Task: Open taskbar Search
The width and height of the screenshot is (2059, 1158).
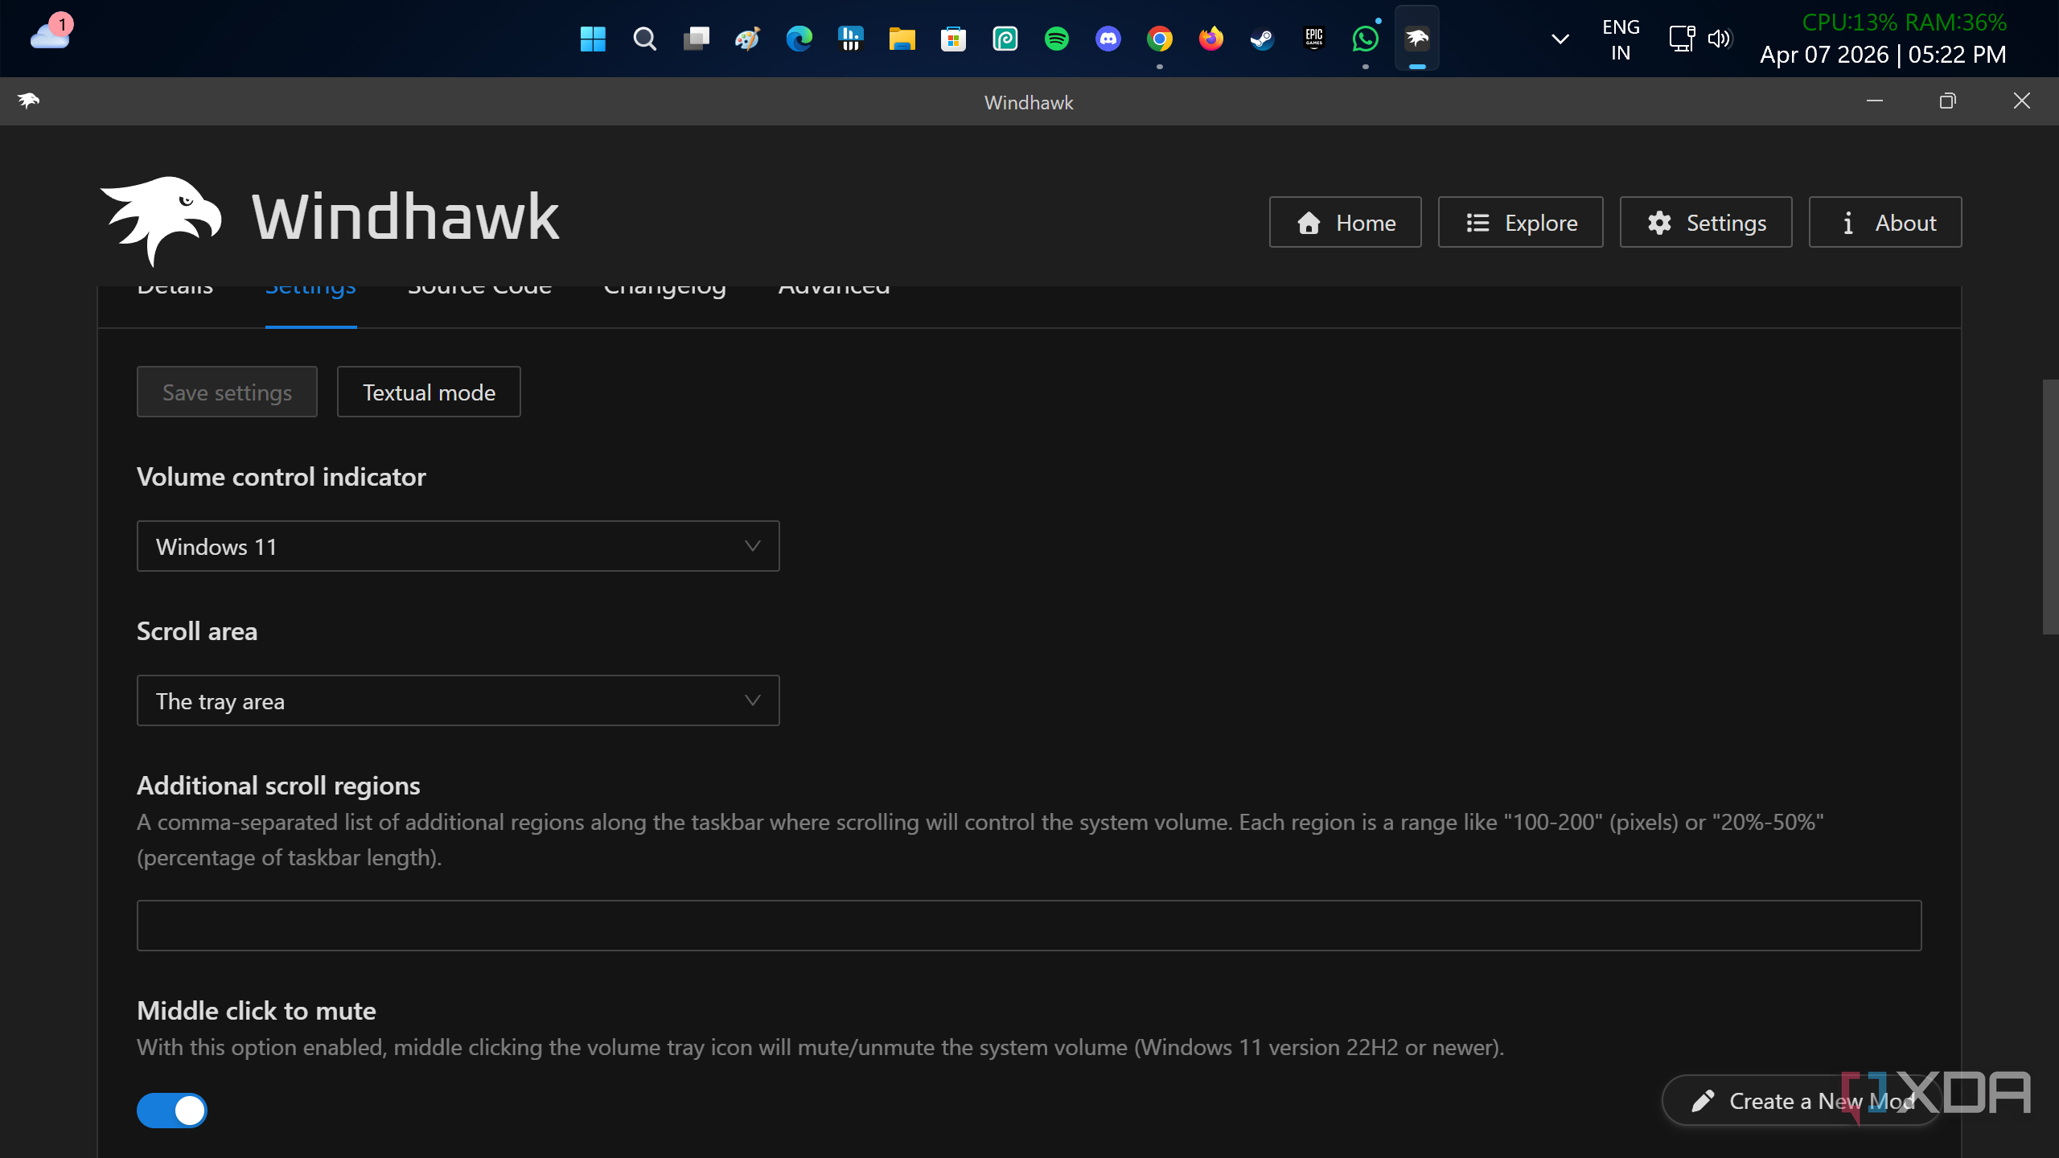Action: coord(644,39)
